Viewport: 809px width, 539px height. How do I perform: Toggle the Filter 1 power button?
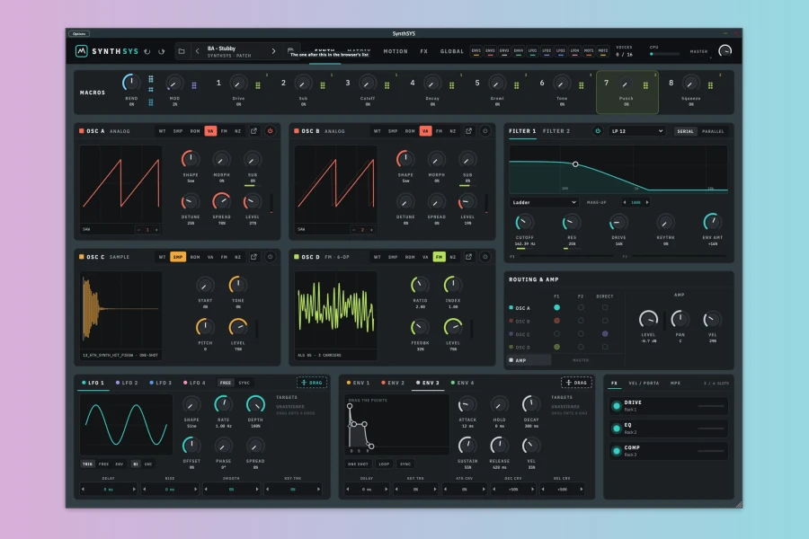pyautogui.click(x=598, y=131)
